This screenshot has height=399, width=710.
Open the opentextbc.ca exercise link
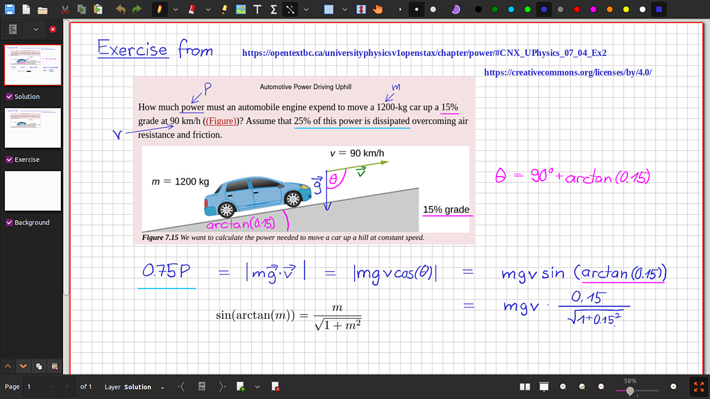[424, 53]
